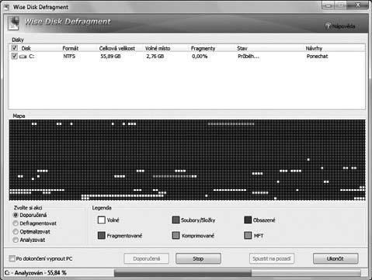Click the Wise Disk Defragment logo icon
This screenshot has height=280, width=372.
tap(14, 22)
